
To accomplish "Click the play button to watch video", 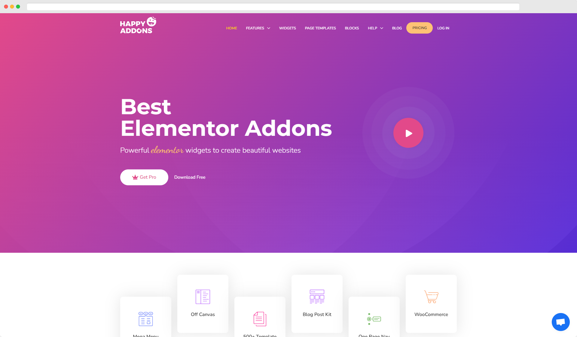I will (x=408, y=133).
